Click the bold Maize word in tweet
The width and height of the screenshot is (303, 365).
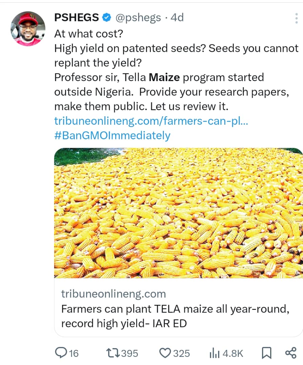point(164,77)
